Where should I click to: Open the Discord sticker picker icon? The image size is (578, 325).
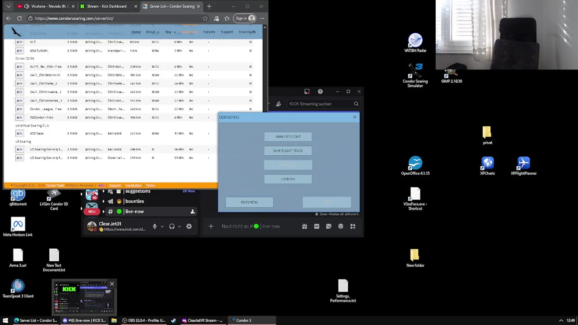[329, 226]
